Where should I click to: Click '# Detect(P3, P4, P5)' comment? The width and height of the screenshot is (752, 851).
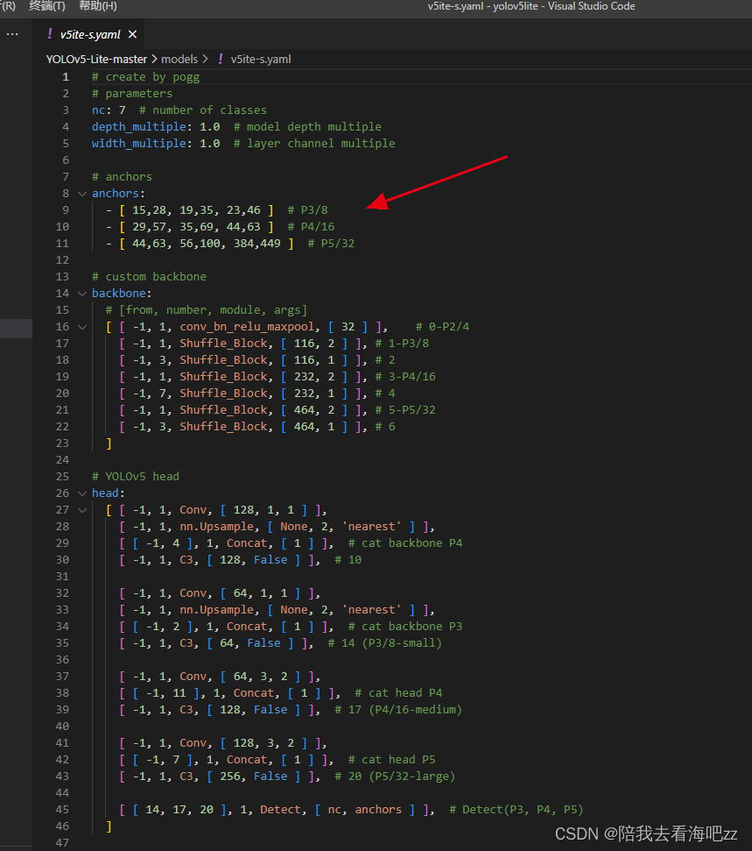click(517, 810)
